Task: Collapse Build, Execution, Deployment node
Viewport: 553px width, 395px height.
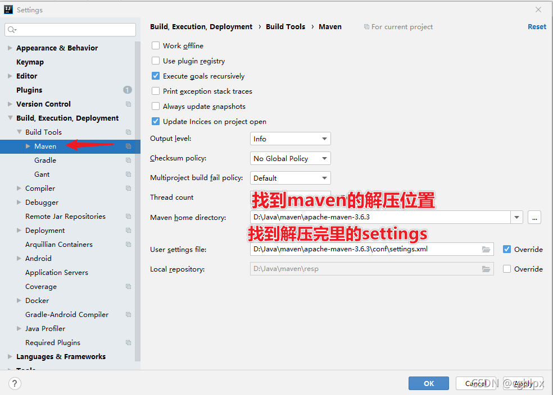Action: click(10, 118)
